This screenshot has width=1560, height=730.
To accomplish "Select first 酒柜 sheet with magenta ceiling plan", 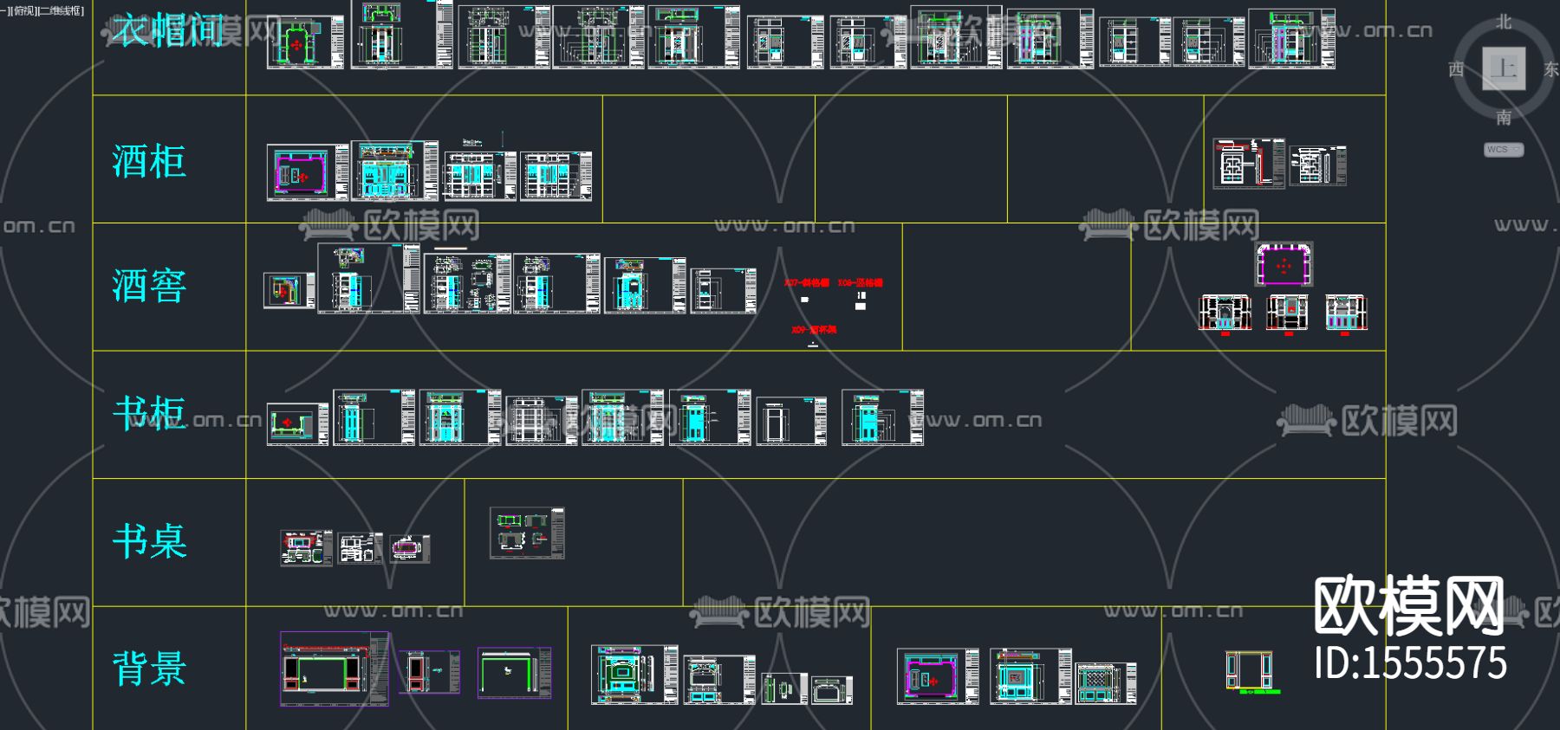I will (x=308, y=172).
